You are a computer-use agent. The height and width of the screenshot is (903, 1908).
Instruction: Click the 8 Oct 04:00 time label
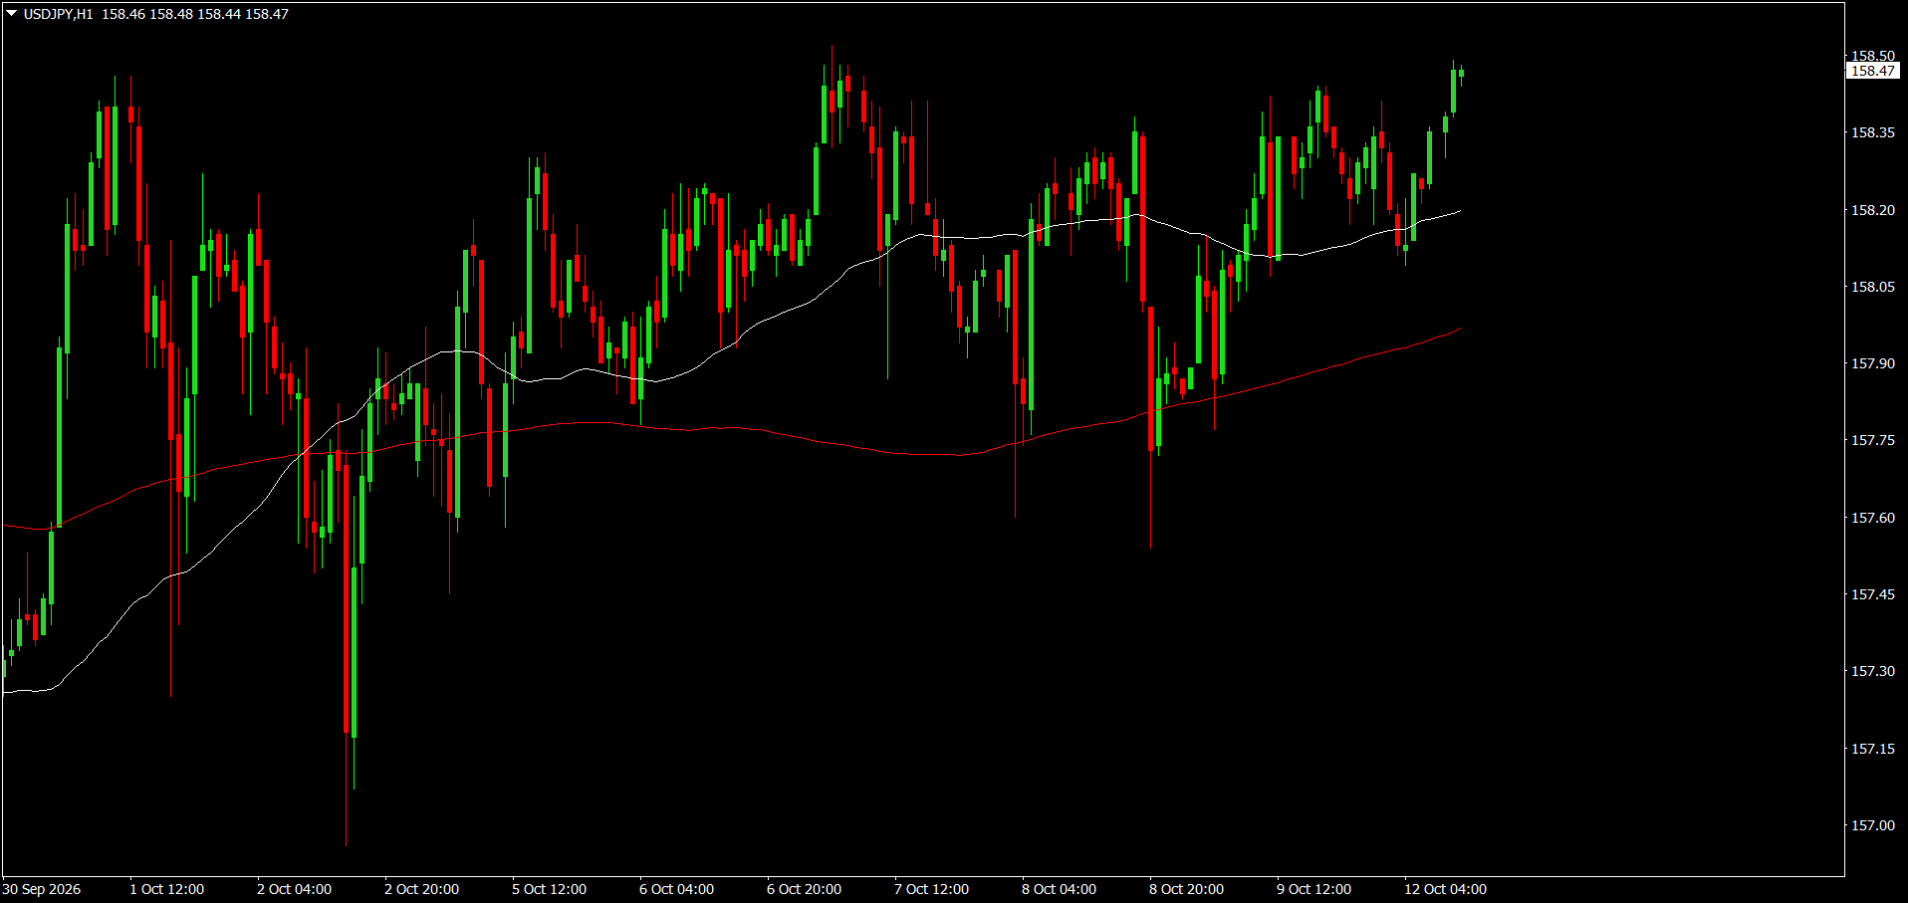(1060, 889)
